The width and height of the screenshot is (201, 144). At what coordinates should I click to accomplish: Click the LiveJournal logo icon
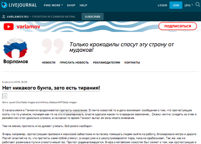tap(4, 5)
